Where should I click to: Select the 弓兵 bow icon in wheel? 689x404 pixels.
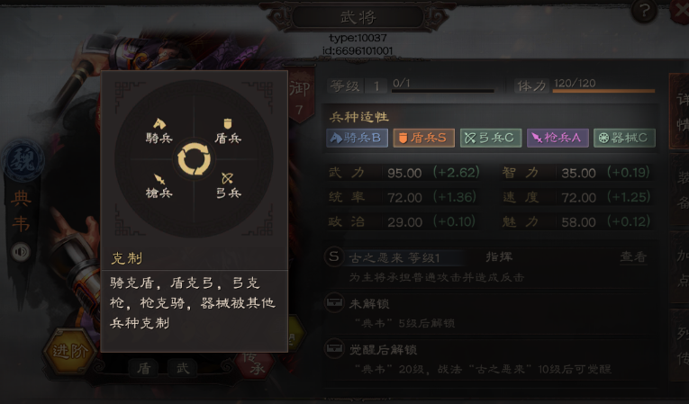[228, 178]
